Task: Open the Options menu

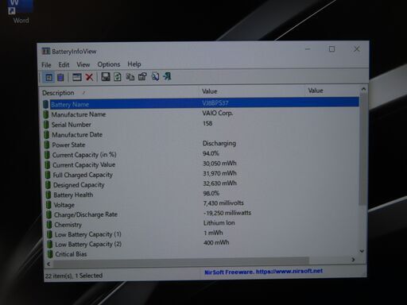Action: 109,64
